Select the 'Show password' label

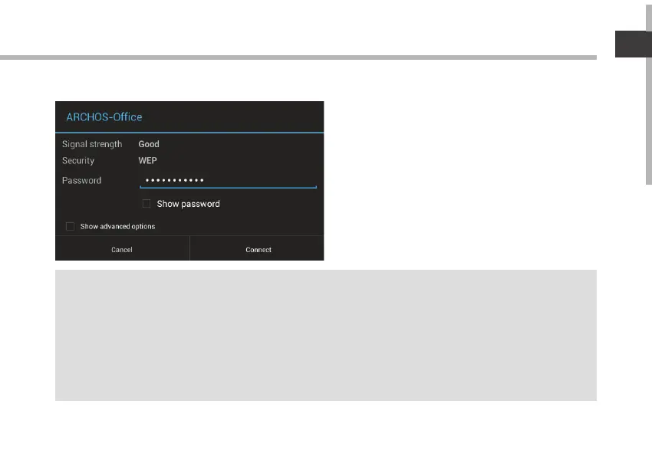189,204
